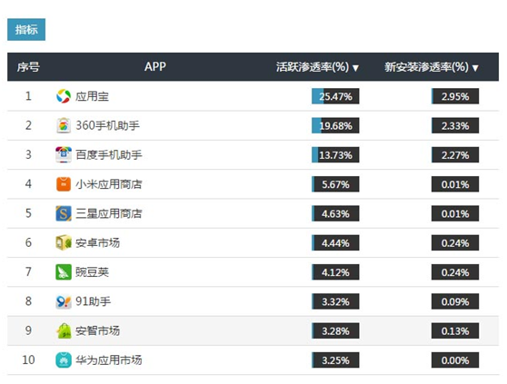Click the 4.44% value cell
Viewport: 507px width, 384px height.
point(335,243)
